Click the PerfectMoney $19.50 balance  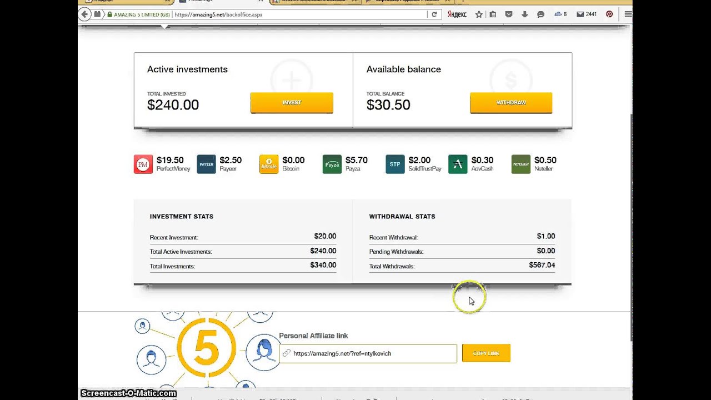pos(170,160)
